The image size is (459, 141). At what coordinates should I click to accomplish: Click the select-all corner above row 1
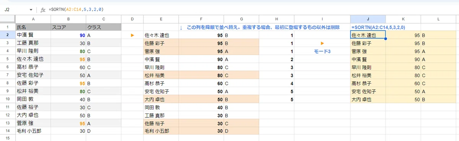click(x=8, y=19)
